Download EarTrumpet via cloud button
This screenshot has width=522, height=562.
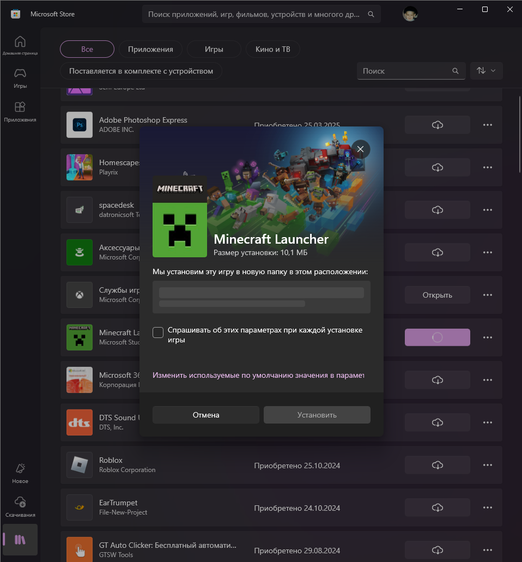[x=437, y=507]
